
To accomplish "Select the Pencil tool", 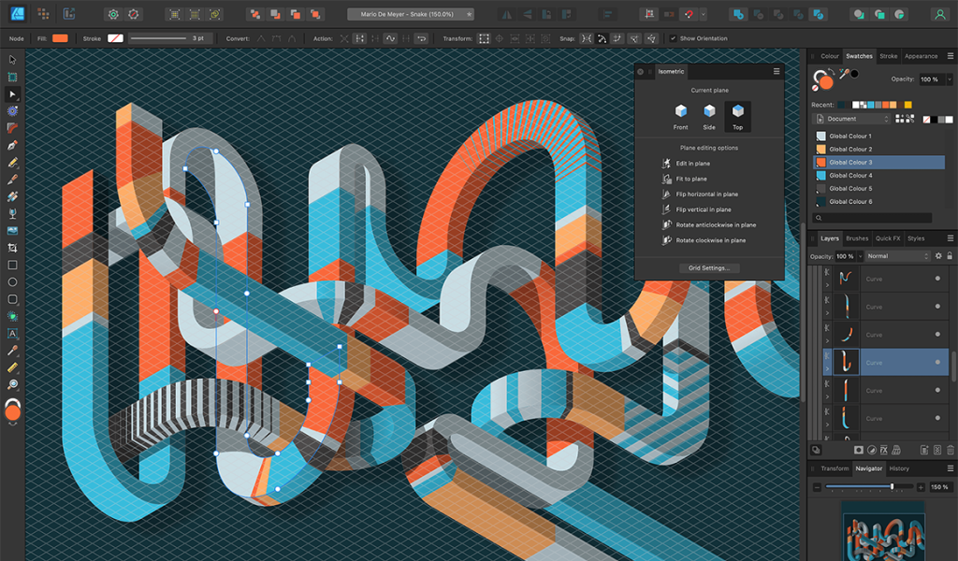I will click(x=12, y=163).
